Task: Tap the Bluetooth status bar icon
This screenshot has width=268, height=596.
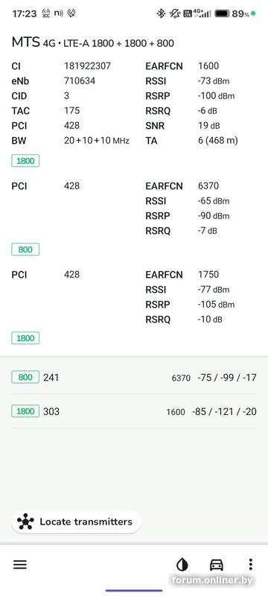Action: (x=161, y=13)
